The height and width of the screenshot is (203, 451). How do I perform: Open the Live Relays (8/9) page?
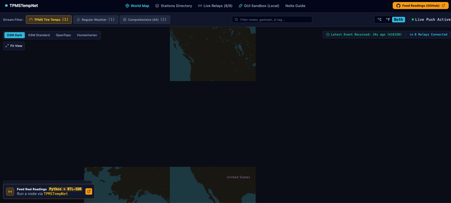pyautogui.click(x=215, y=6)
